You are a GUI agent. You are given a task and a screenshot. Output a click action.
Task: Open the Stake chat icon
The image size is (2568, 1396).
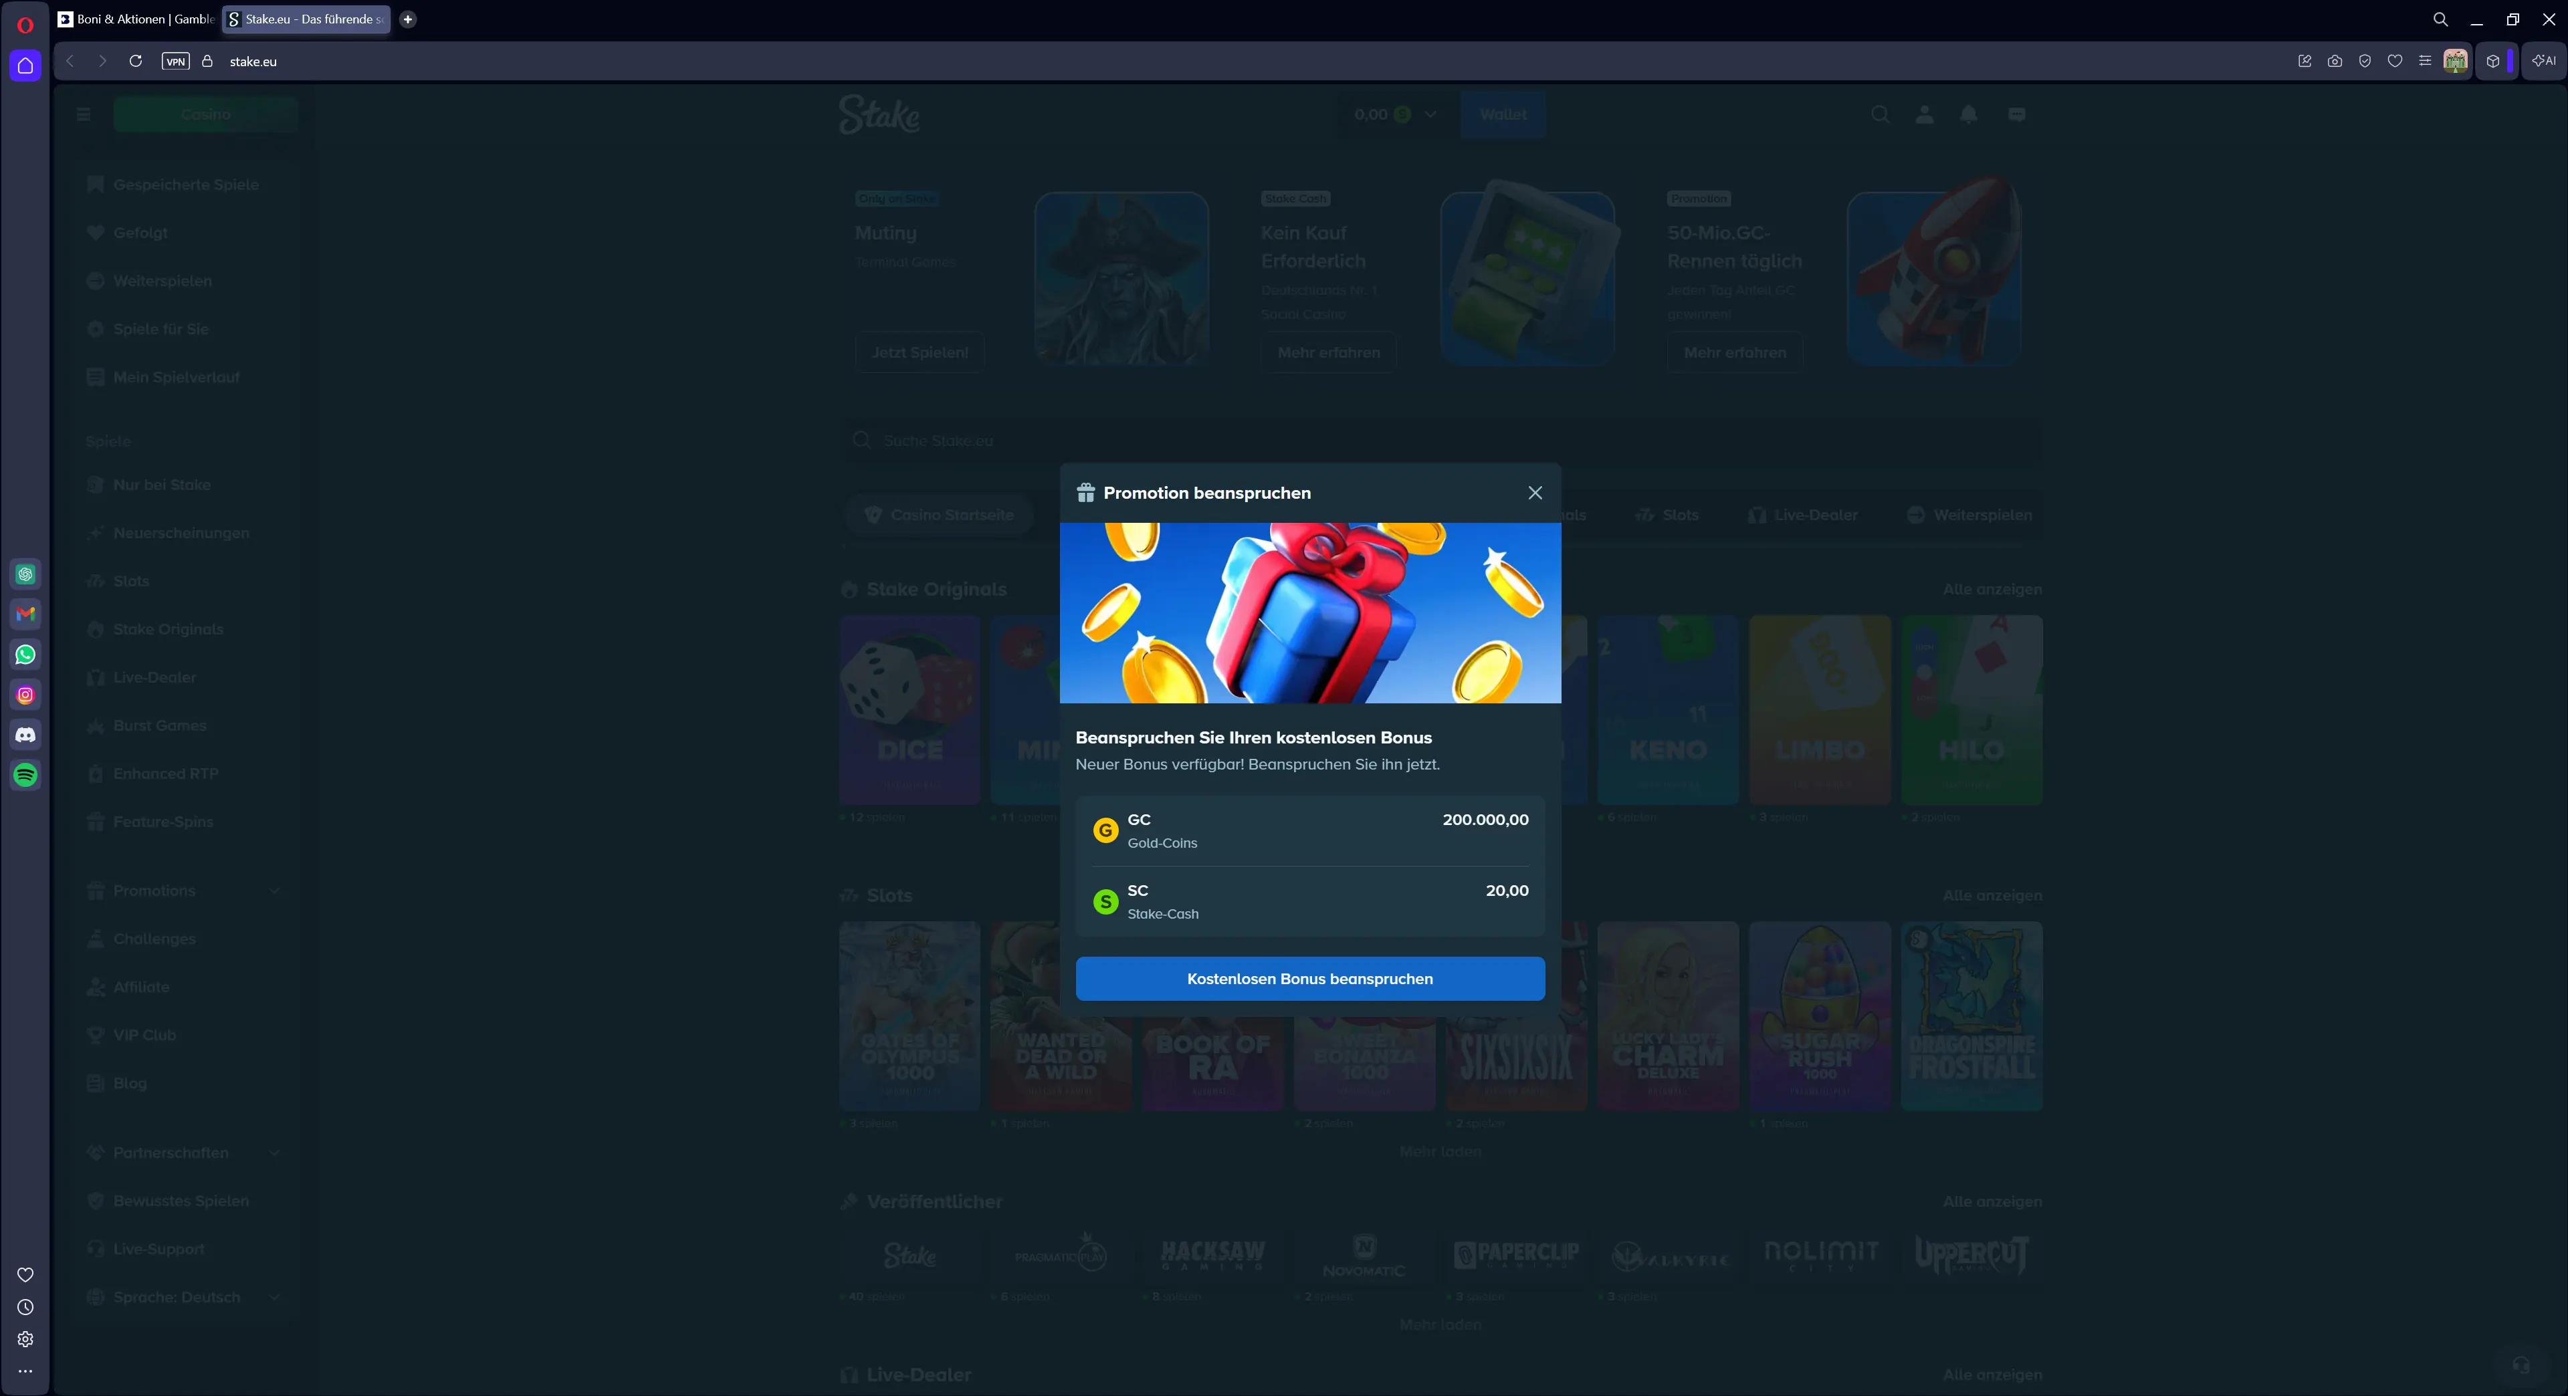click(x=2017, y=114)
